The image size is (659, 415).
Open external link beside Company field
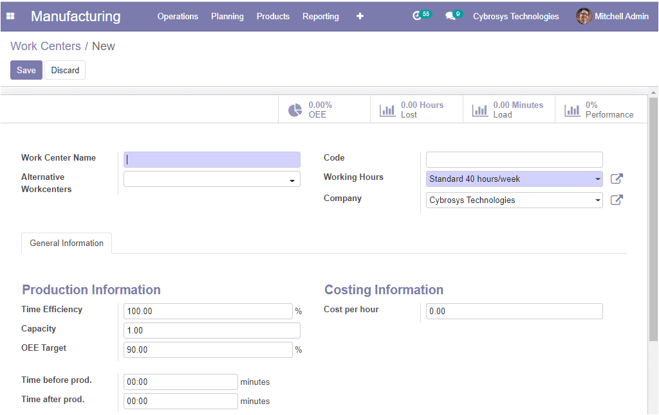(x=617, y=200)
